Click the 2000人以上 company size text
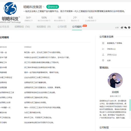 click(x=112, y=55)
